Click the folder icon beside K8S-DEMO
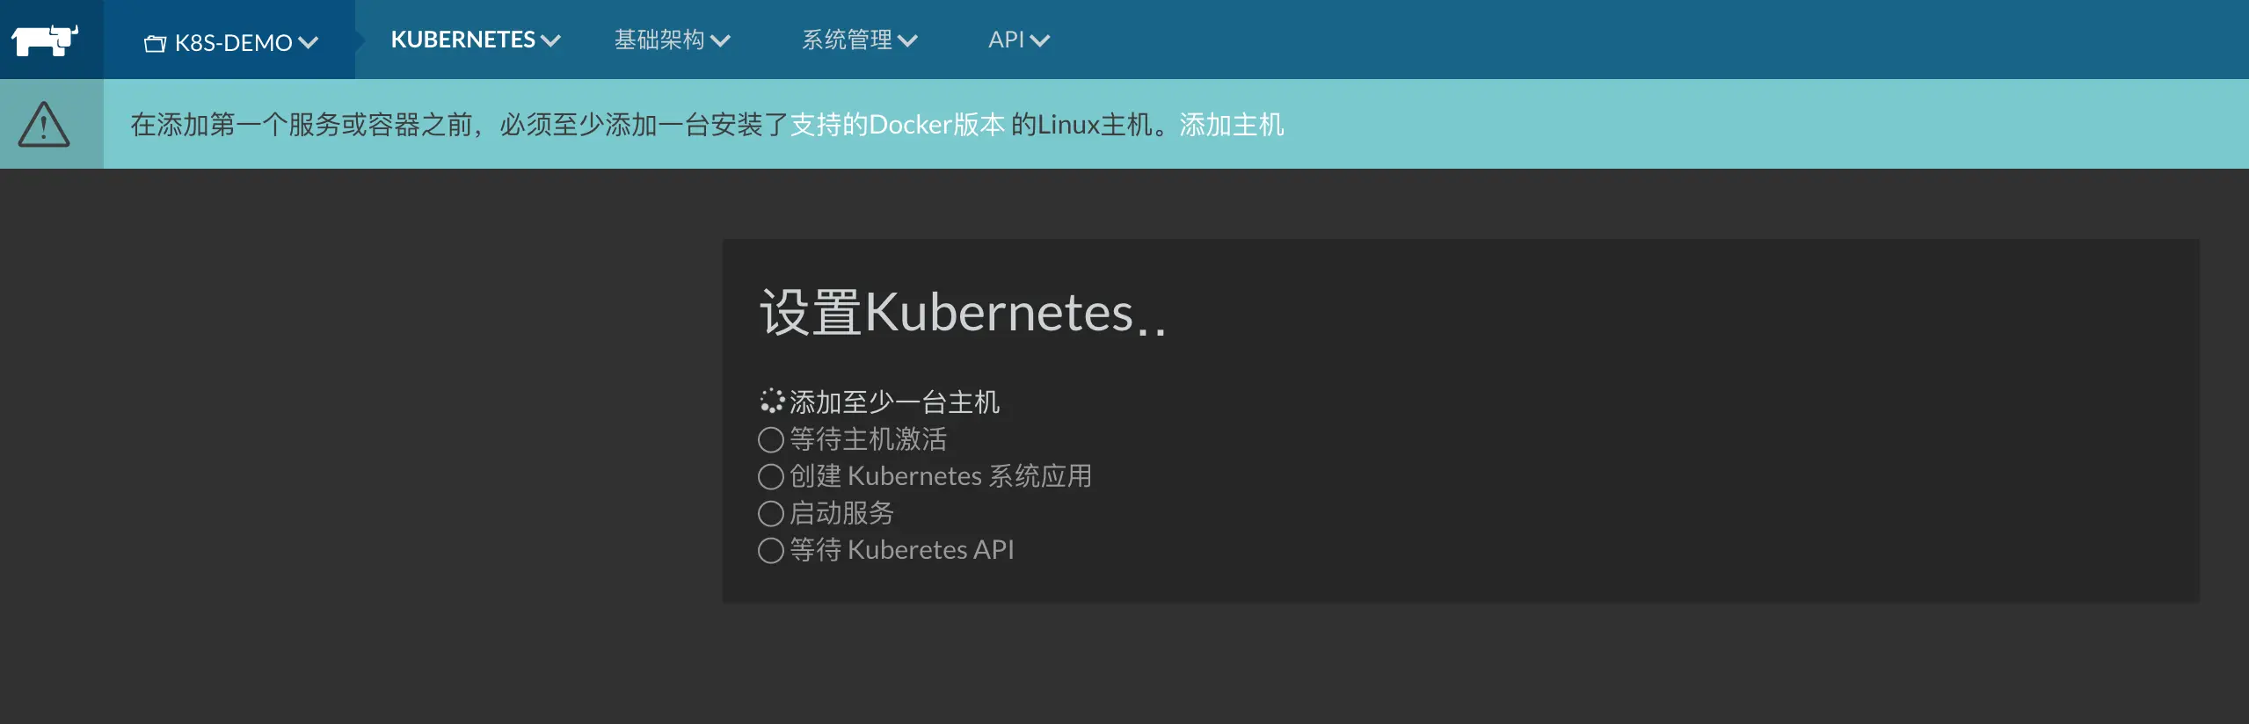This screenshot has width=2249, height=724. click(x=155, y=43)
